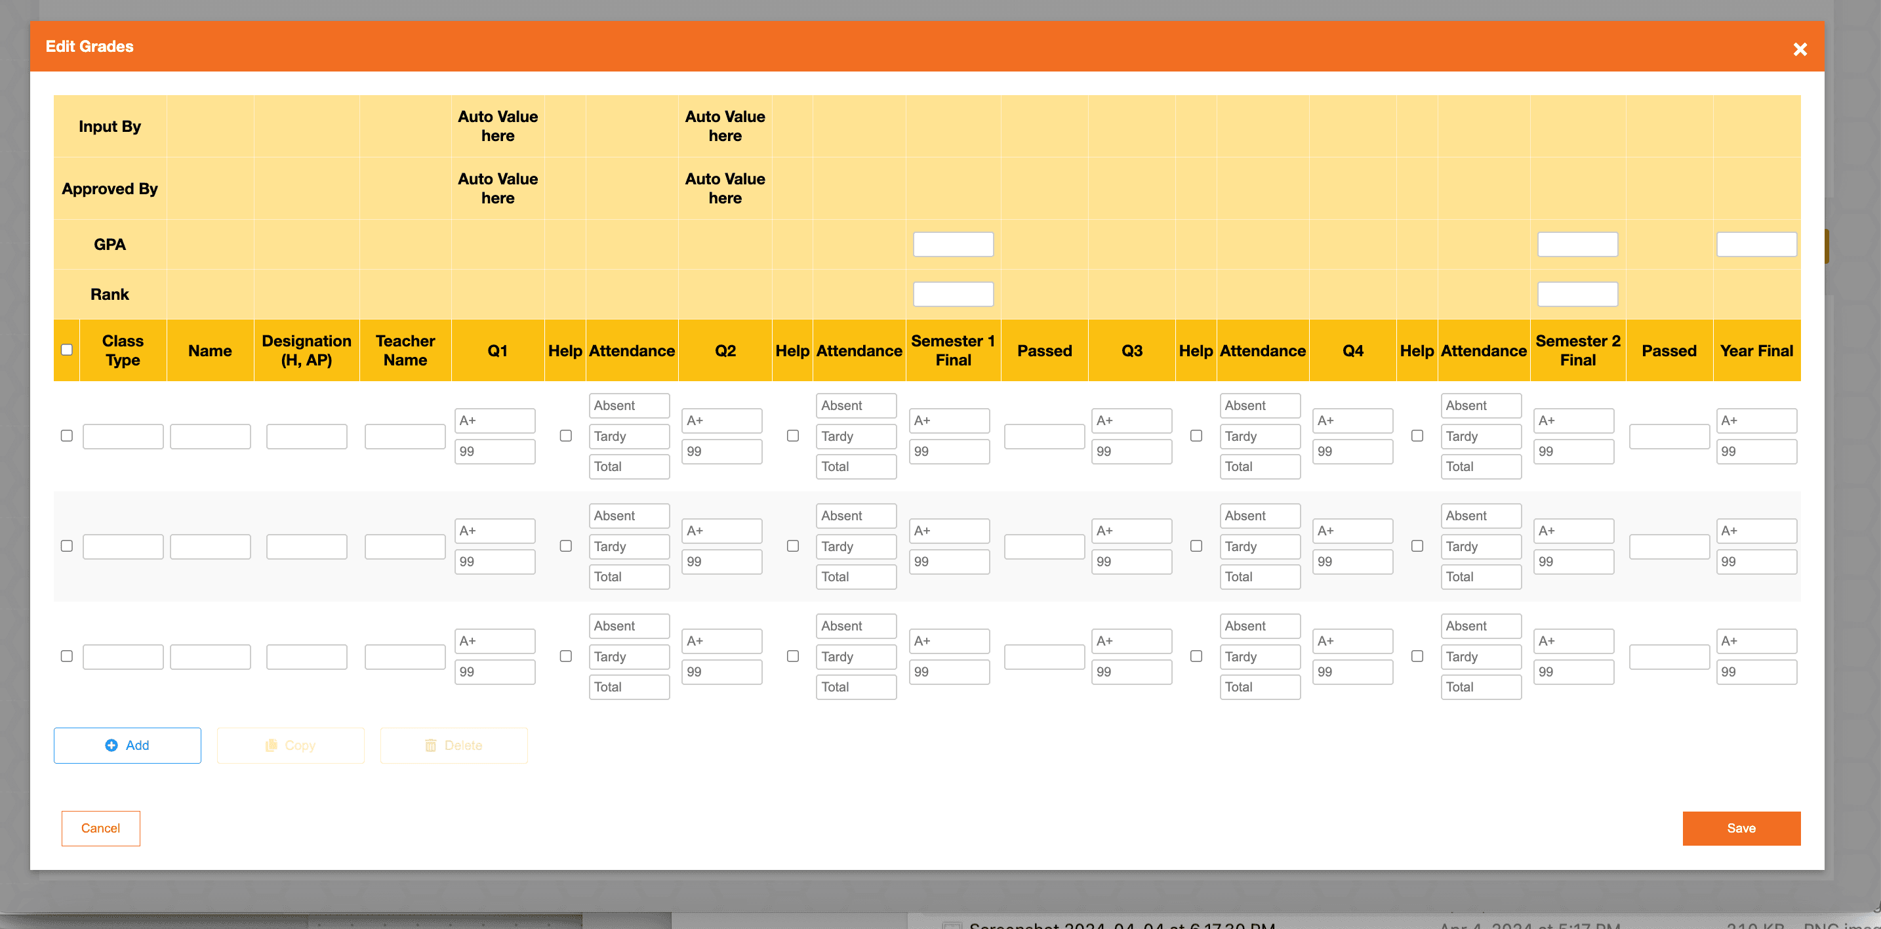Click second row Year Final numeric 99 field
This screenshot has height=929, width=1881.
[1756, 562]
